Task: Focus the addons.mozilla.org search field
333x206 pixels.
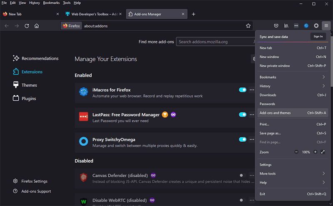Action: [x=216, y=42]
